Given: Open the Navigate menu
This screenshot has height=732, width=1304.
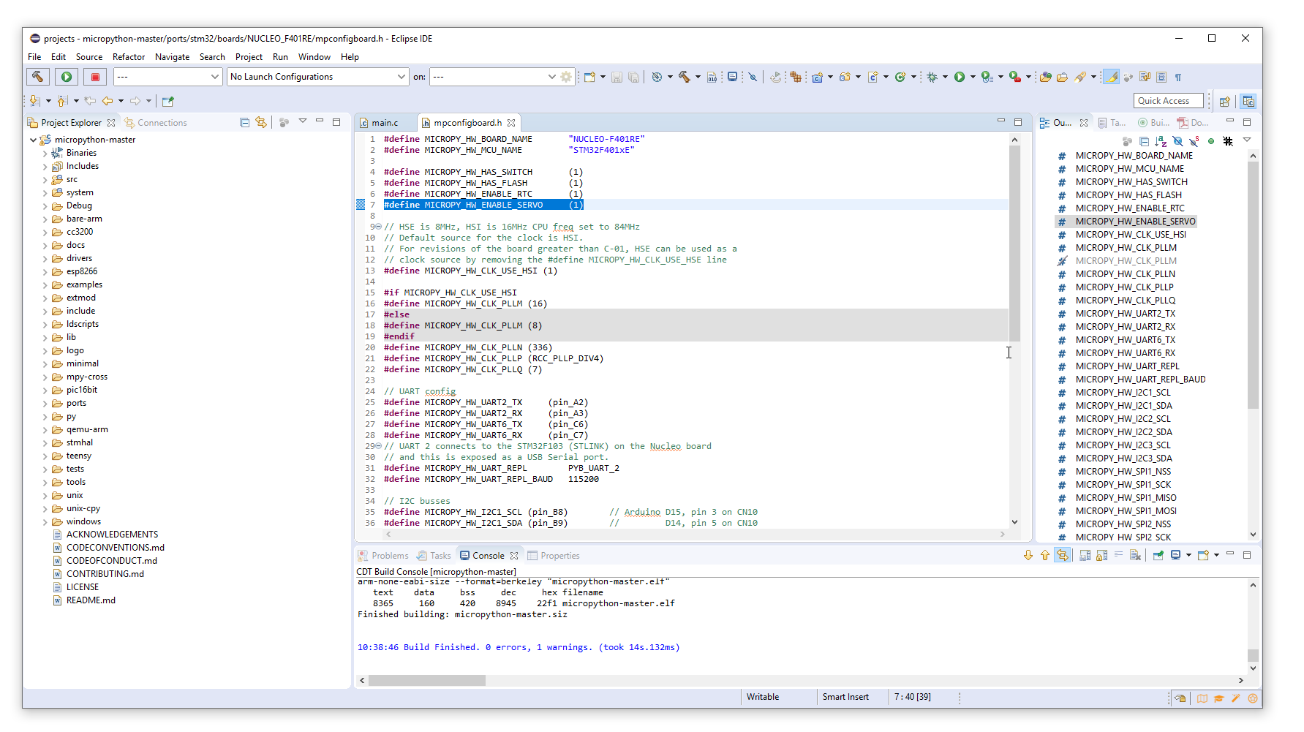Looking at the screenshot, I should point(172,57).
